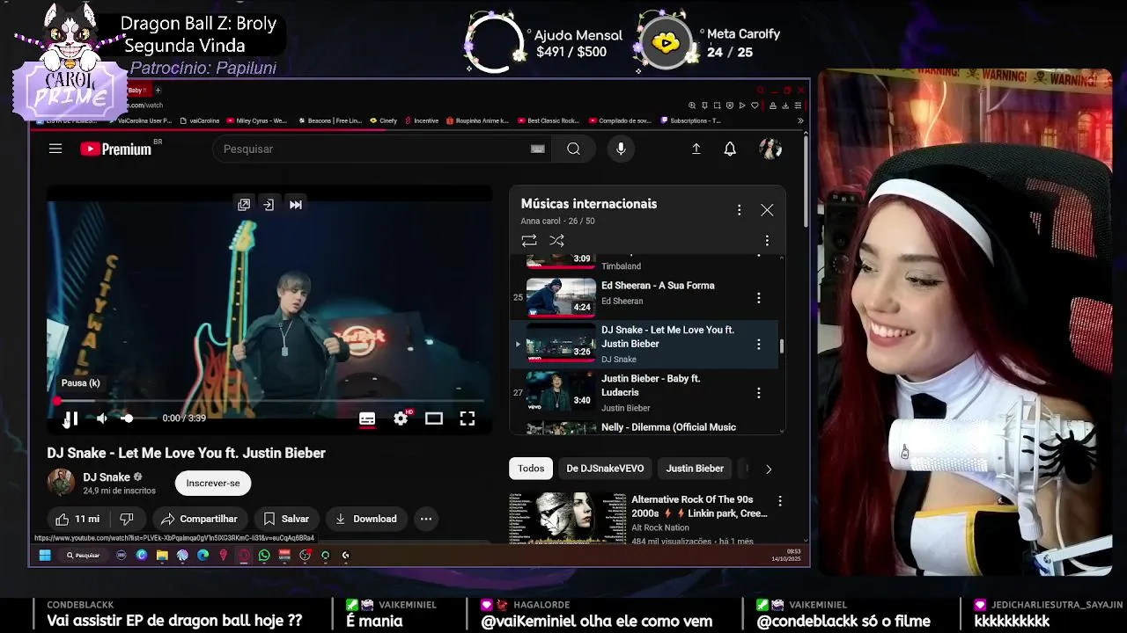Image resolution: width=1127 pixels, height=633 pixels.
Task: Show more filter chips with arrow
Action: point(768,469)
